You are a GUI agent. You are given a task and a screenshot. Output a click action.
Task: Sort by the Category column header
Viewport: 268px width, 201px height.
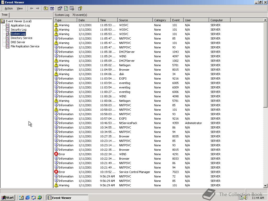(x=161, y=20)
